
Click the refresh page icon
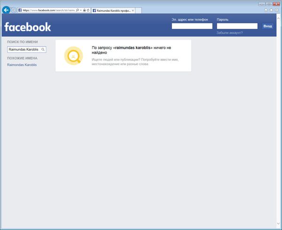tap(88, 10)
